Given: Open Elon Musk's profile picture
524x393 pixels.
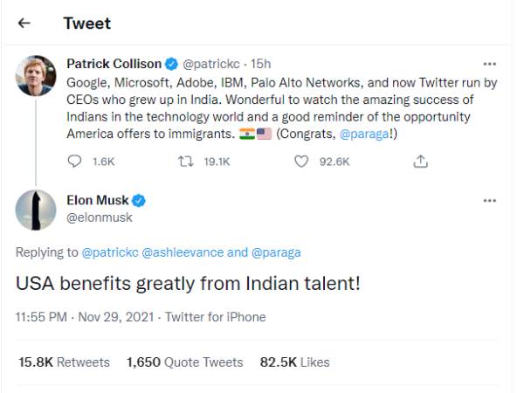Looking at the screenshot, I should 33,209.
